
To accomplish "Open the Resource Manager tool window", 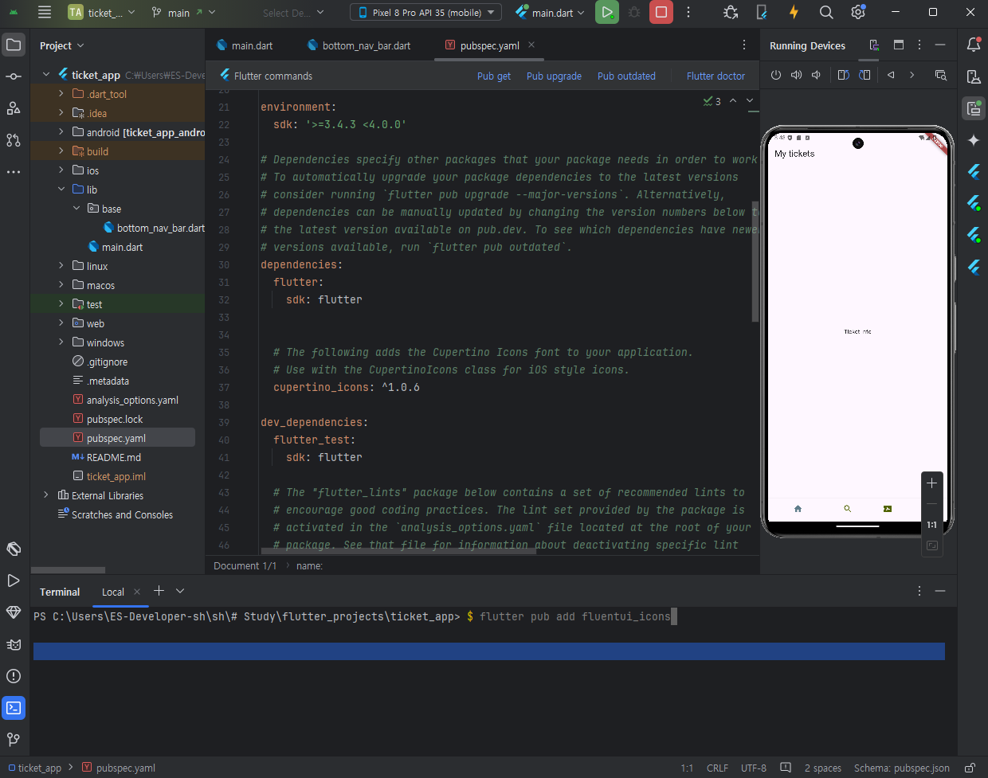I will pos(14,108).
